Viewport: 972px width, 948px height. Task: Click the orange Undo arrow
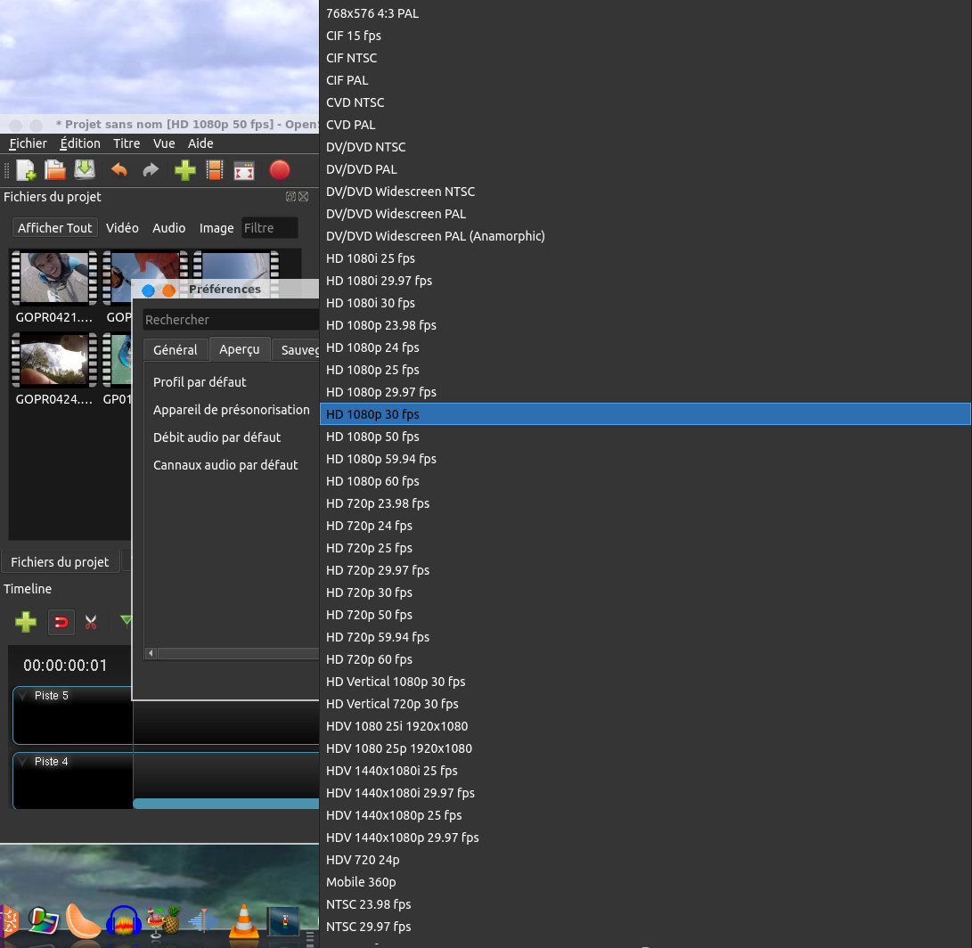(x=118, y=170)
